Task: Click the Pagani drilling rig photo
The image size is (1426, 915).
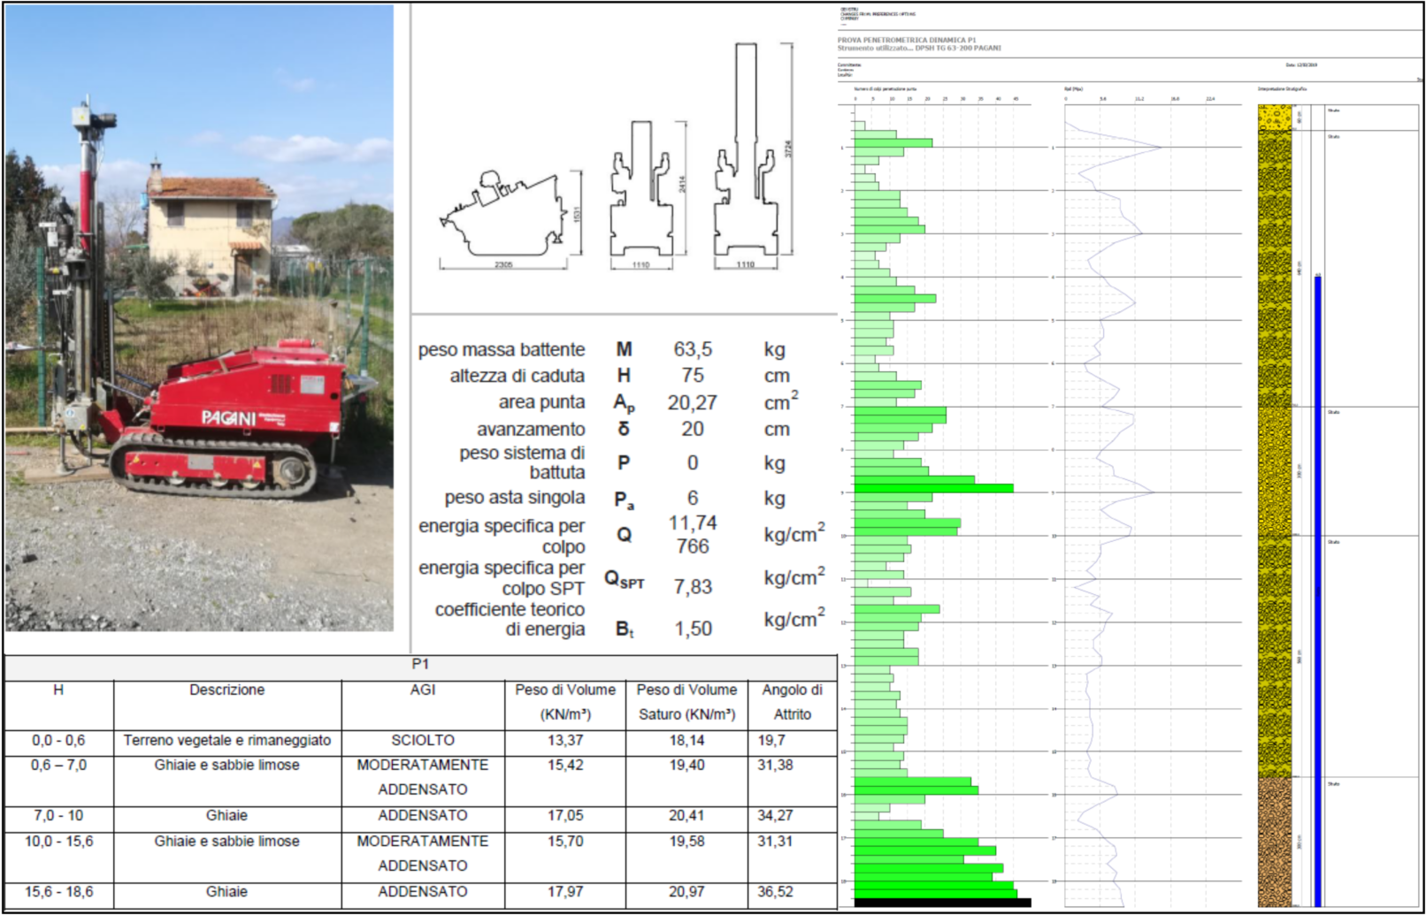Action: click(199, 318)
